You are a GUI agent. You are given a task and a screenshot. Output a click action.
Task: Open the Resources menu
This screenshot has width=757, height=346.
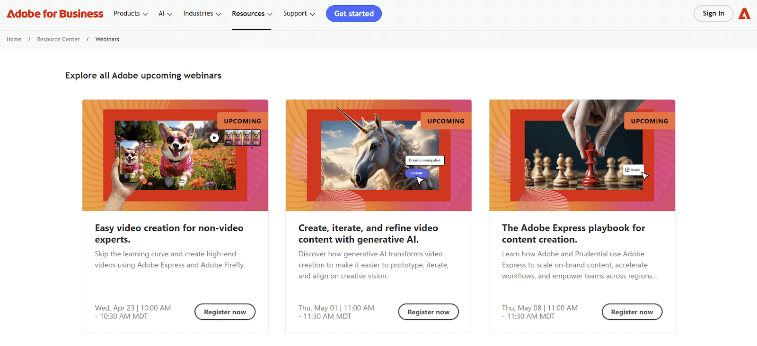pyautogui.click(x=252, y=14)
